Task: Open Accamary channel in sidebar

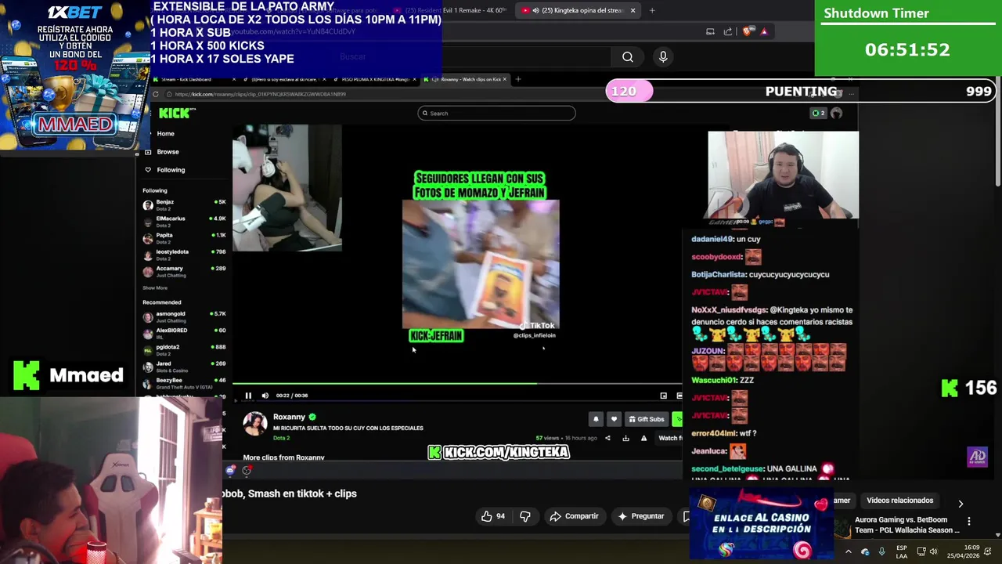Action: (184, 271)
